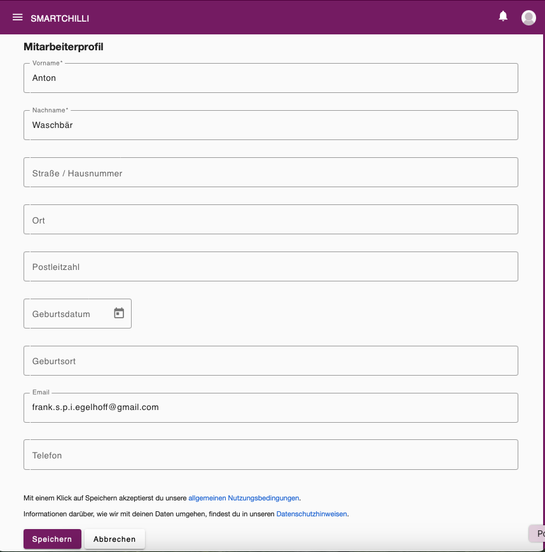Cancel editing with the Abbrechen button
This screenshot has height=552, width=545.
coord(114,539)
